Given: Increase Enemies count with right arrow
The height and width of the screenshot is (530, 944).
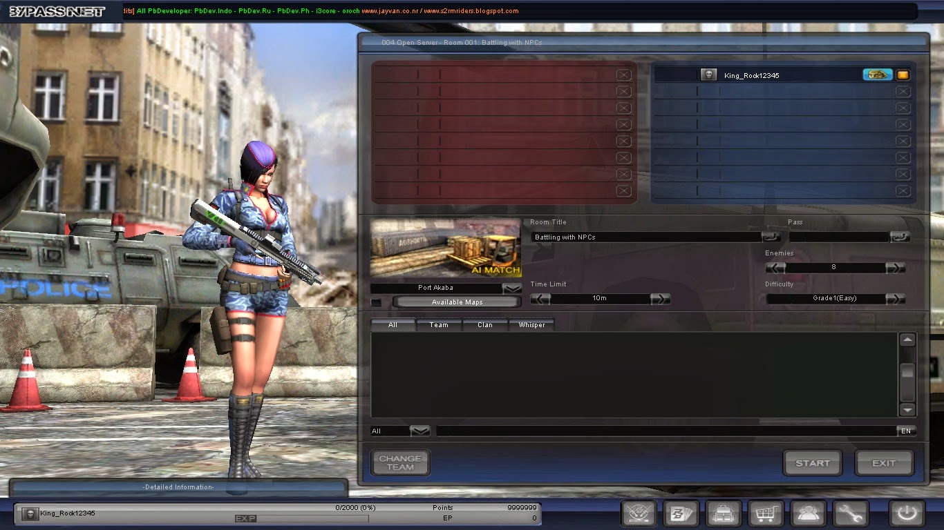Looking at the screenshot, I should 896,267.
